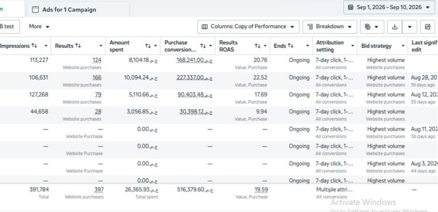Open Columns: Copy of Performance dropdown
The image size is (438, 212).
(248, 27)
